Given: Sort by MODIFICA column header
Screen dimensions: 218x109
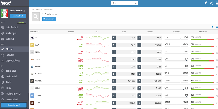Looking at the screenshot, I should (x=71, y=32).
